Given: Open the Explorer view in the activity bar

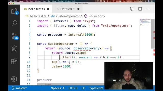Looking at the screenshot, I should [x=14, y=11].
